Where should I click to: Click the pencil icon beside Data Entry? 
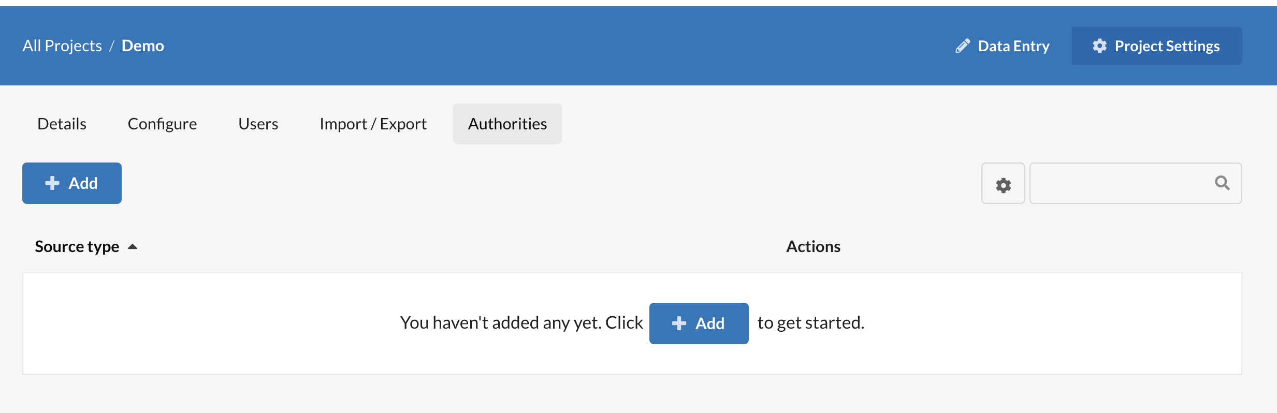click(963, 46)
